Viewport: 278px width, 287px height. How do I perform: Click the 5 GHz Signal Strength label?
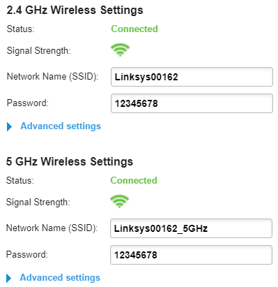[x=38, y=202]
